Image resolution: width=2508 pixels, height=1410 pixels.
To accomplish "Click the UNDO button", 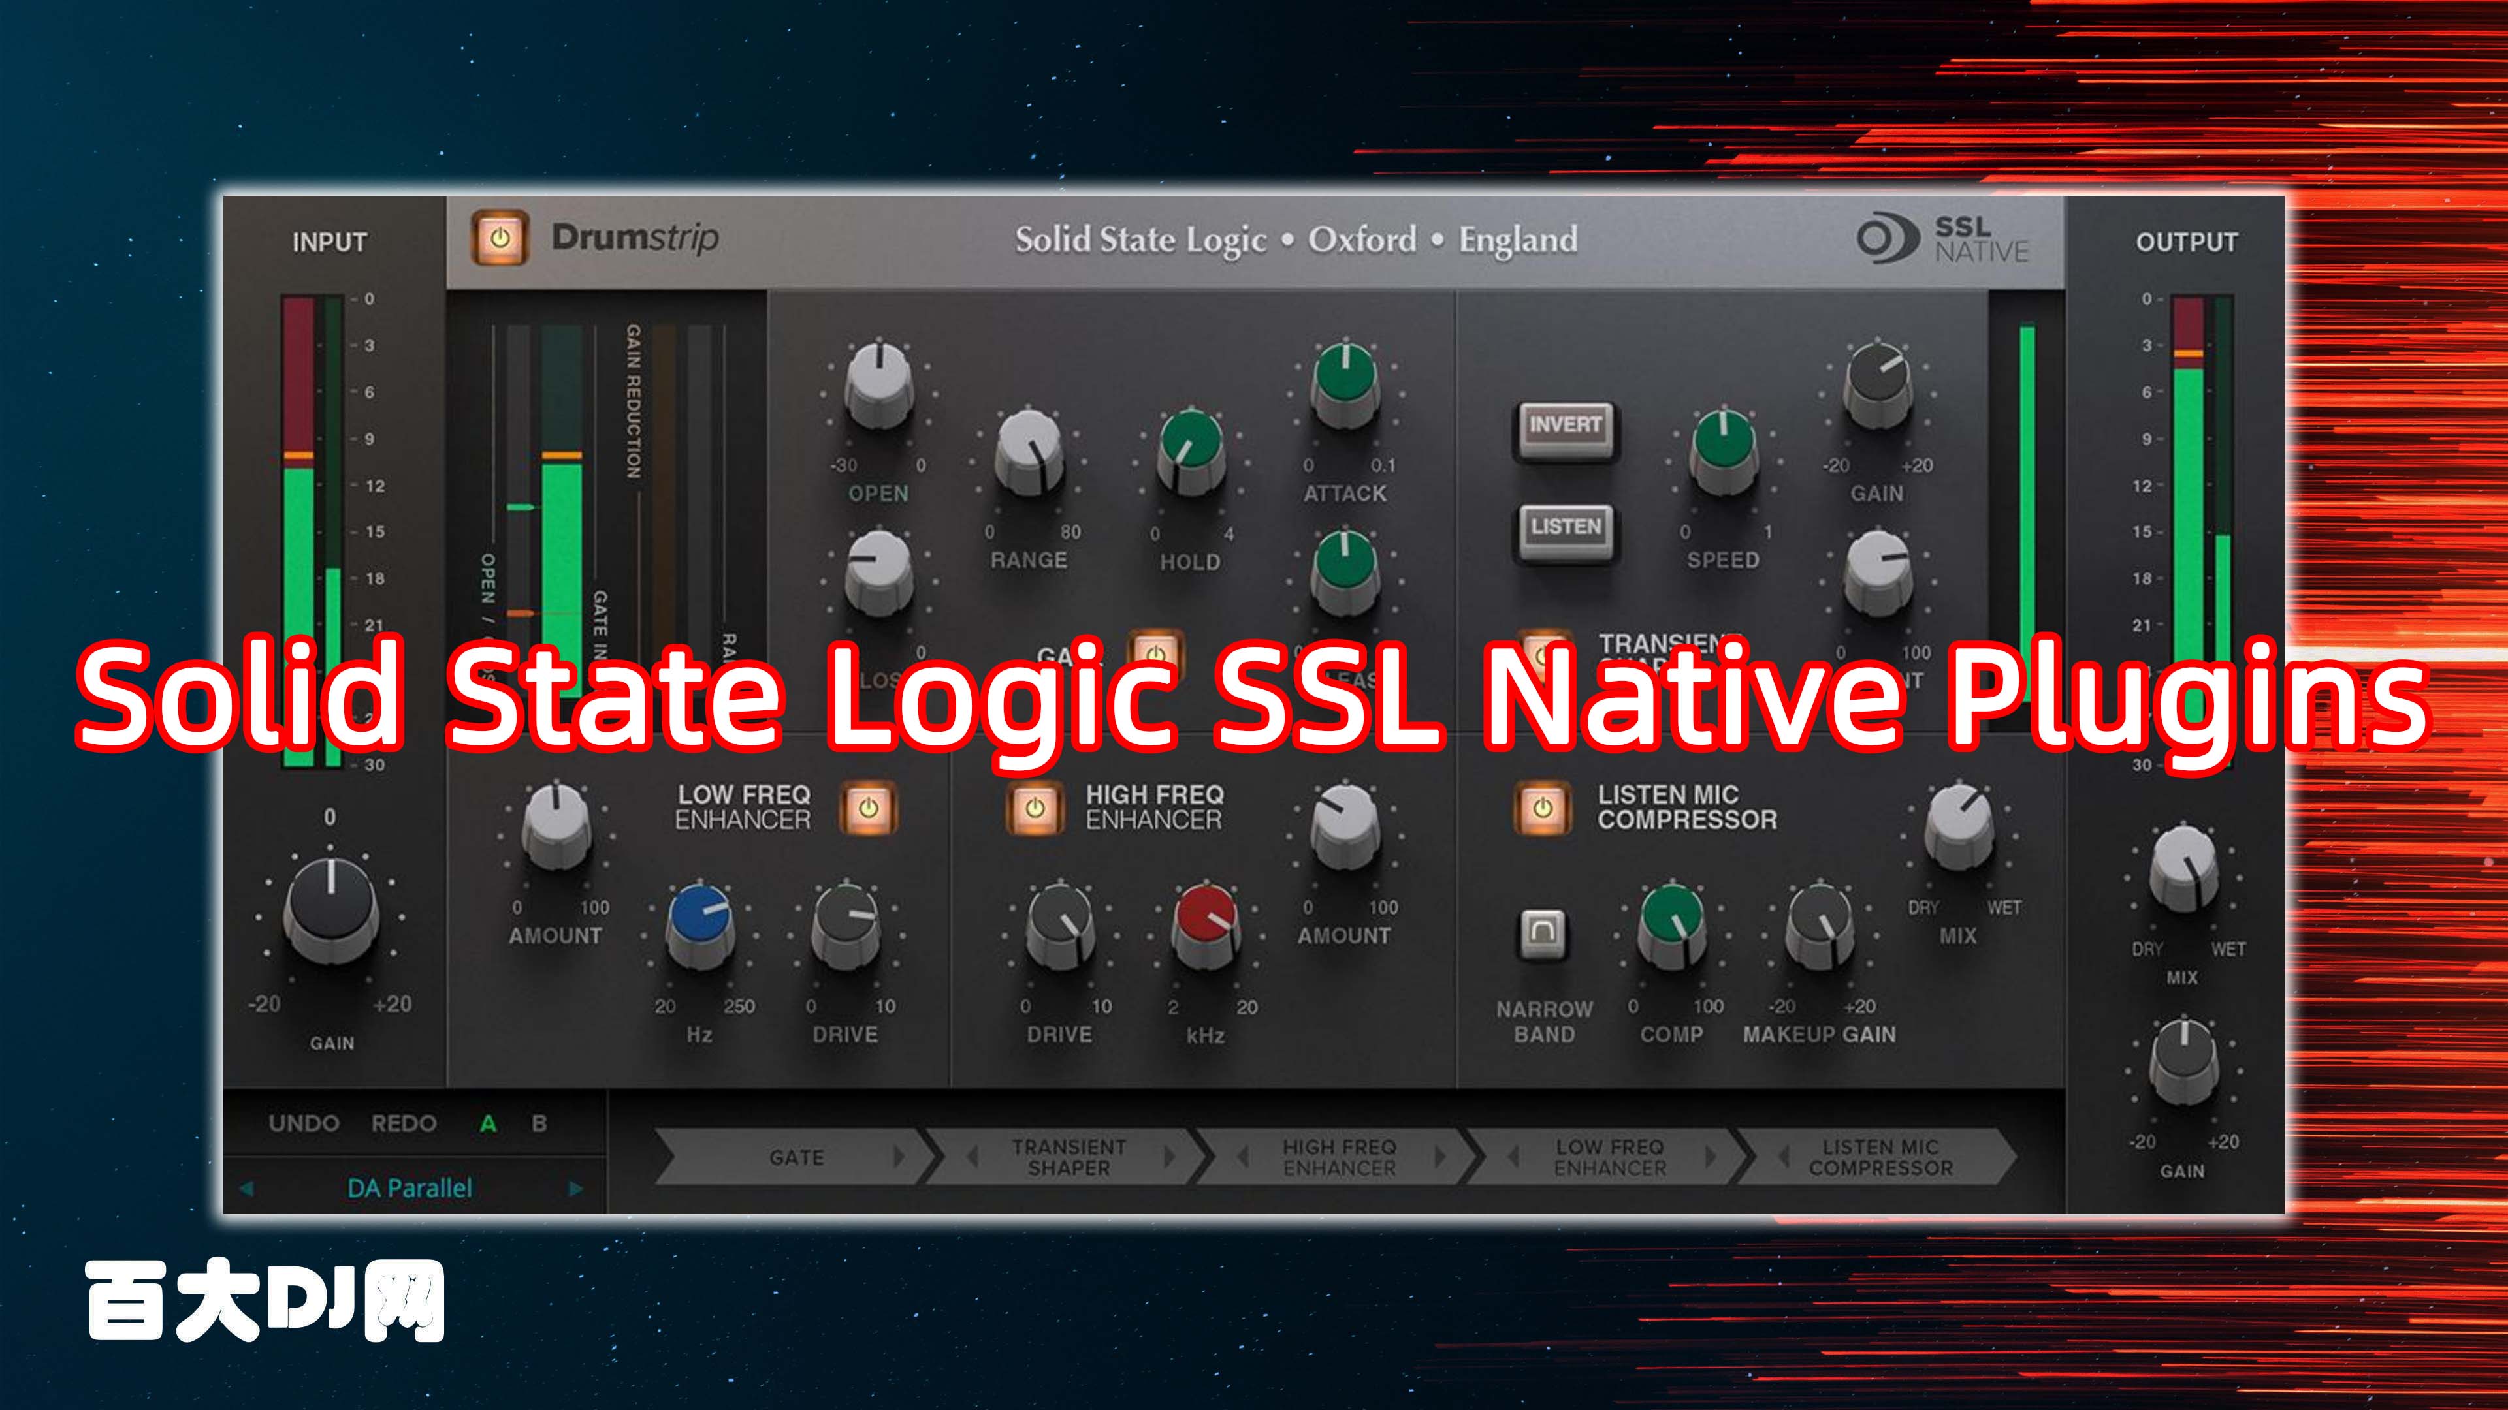I will point(304,1124).
